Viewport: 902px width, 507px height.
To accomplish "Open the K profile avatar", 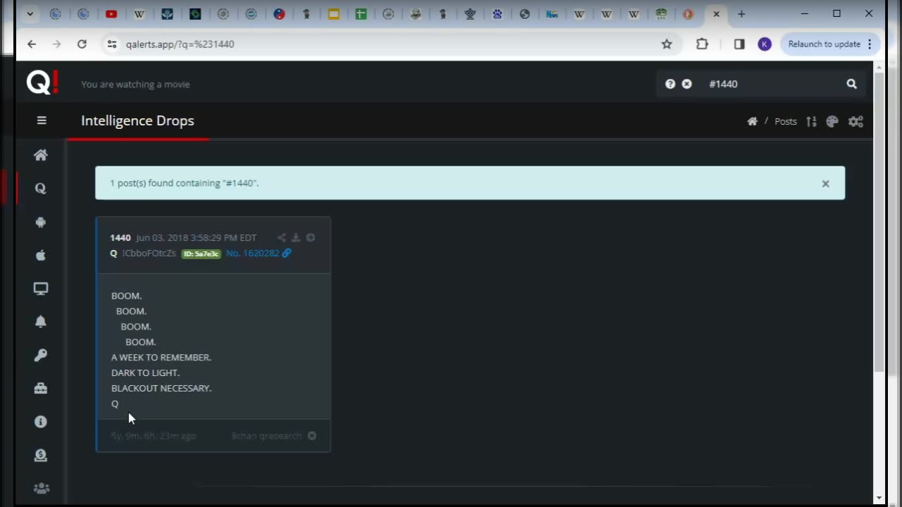I will (x=765, y=44).
